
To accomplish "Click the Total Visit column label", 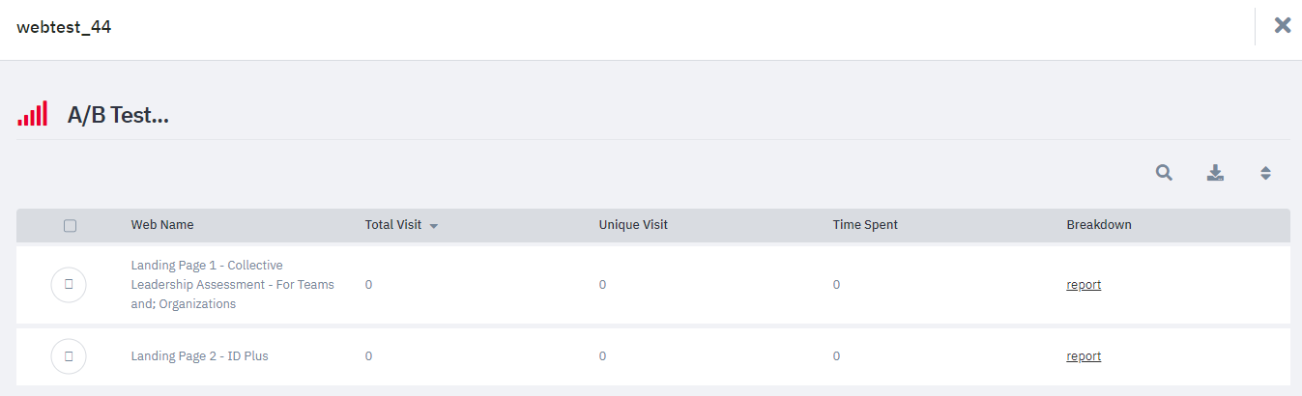I will click(x=393, y=225).
